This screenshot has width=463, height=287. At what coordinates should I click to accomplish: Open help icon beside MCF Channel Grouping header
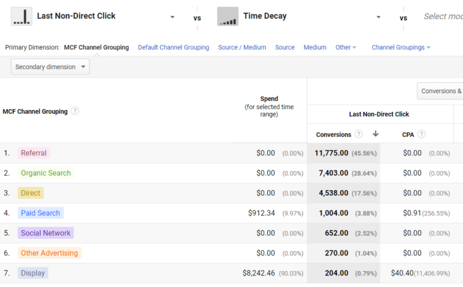tap(75, 111)
